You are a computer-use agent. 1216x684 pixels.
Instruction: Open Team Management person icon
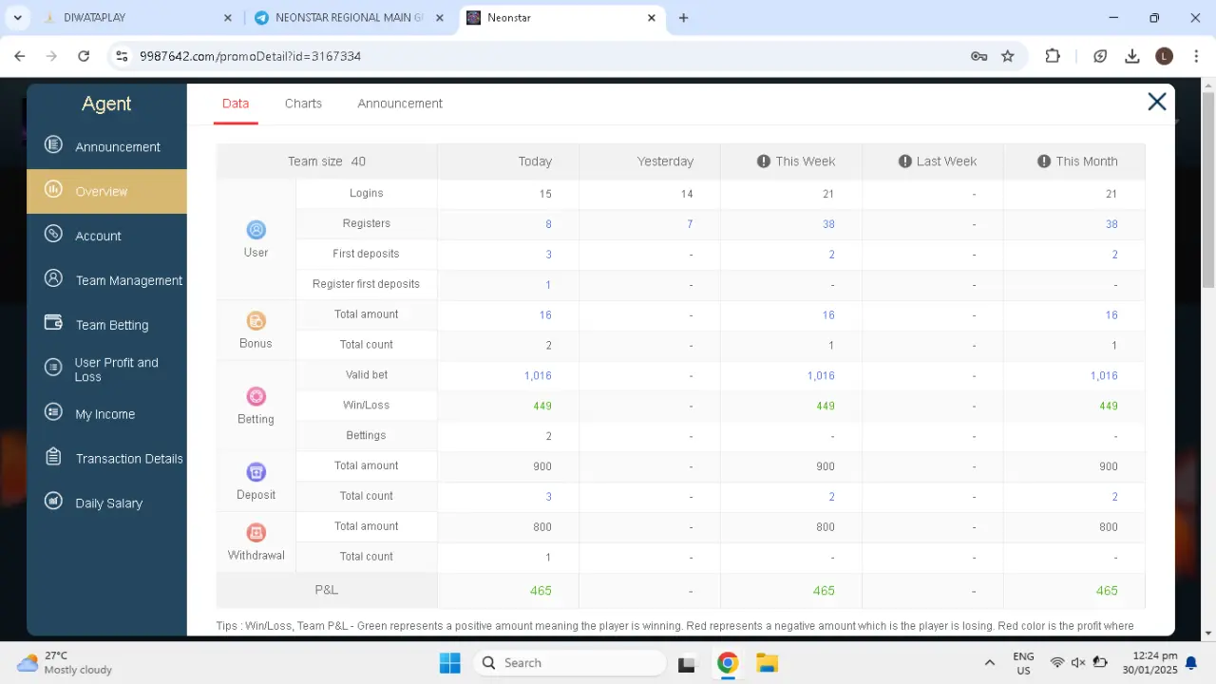click(x=53, y=279)
